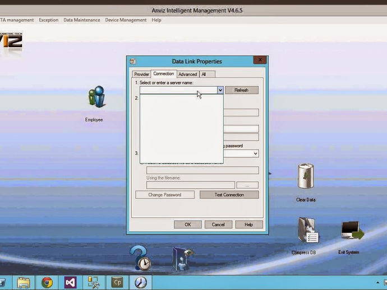The image size is (387, 290).
Task: Open Visual Studio from the taskbar
Action: point(70,282)
